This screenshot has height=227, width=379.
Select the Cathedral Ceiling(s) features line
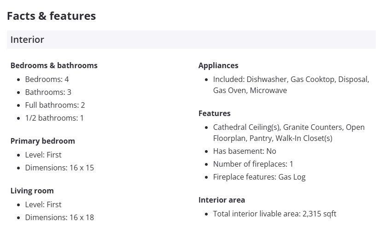pos(288,133)
